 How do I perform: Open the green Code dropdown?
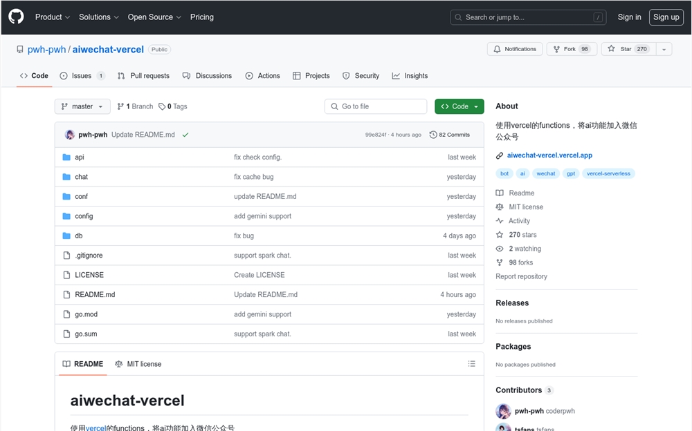click(459, 106)
